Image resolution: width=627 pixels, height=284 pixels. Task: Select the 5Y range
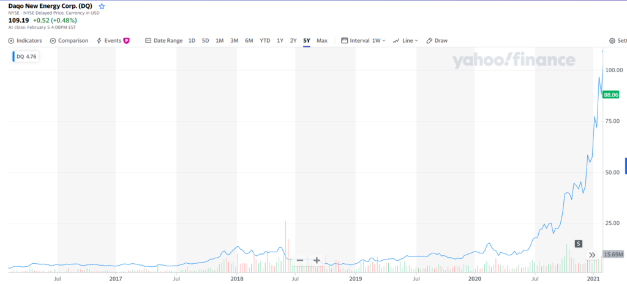pos(307,41)
